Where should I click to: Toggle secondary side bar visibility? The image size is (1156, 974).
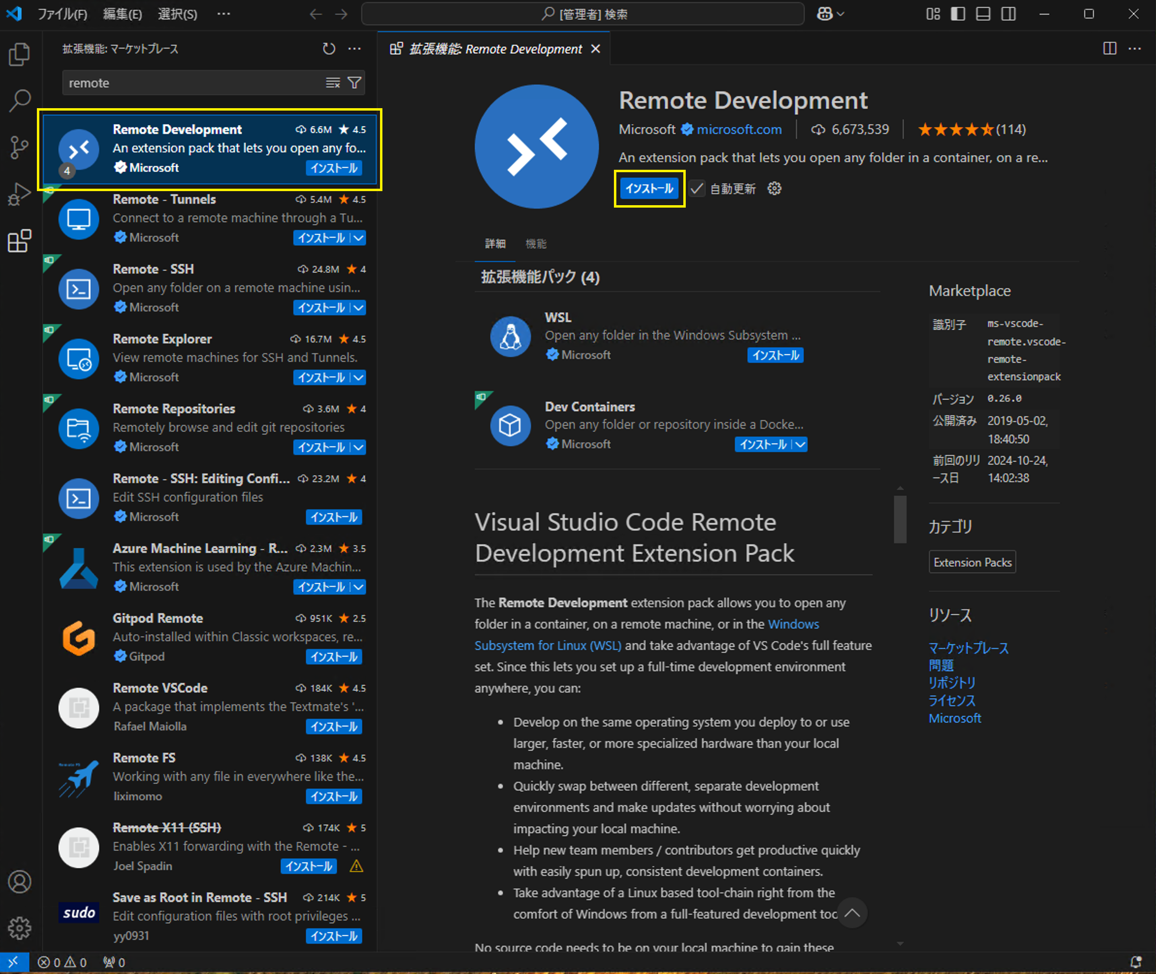(1008, 14)
